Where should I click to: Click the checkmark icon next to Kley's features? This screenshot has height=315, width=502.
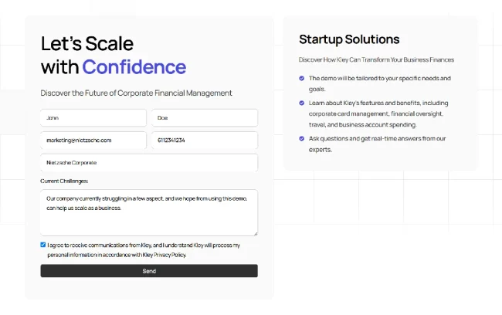click(301, 103)
